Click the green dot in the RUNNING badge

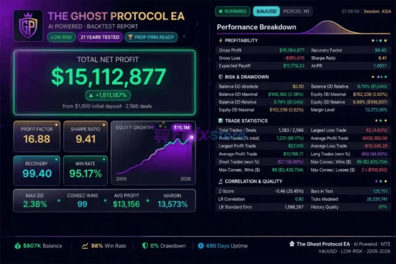coord(220,11)
